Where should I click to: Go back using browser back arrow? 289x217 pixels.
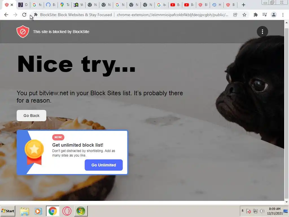point(6,15)
